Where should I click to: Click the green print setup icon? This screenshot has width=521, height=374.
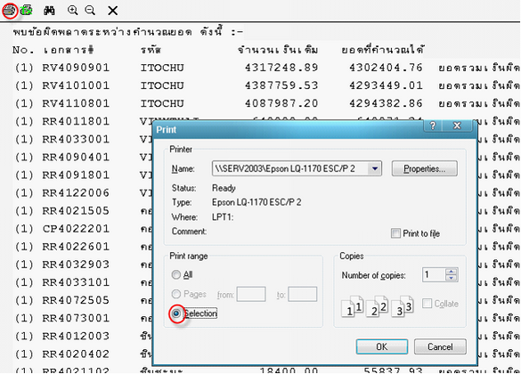click(26, 11)
